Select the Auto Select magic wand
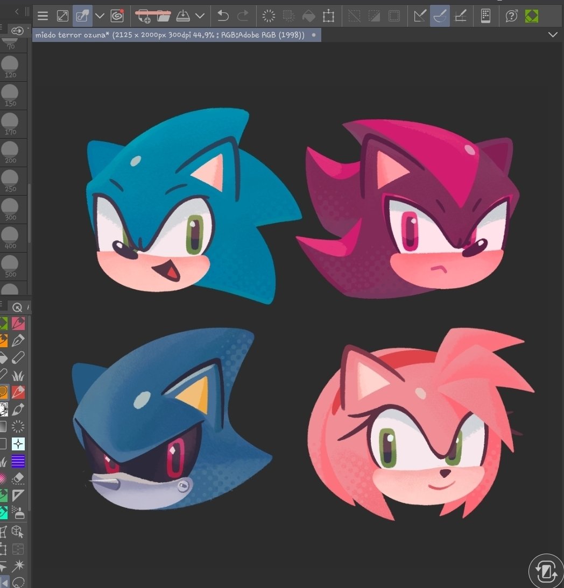 pyautogui.click(x=18, y=567)
